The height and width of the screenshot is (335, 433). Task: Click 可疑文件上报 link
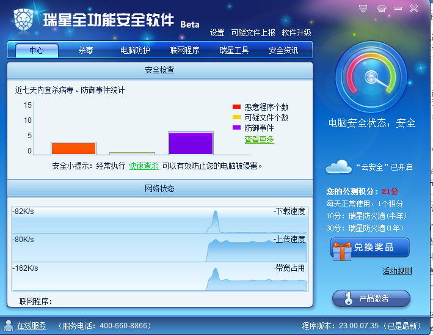[253, 32]
